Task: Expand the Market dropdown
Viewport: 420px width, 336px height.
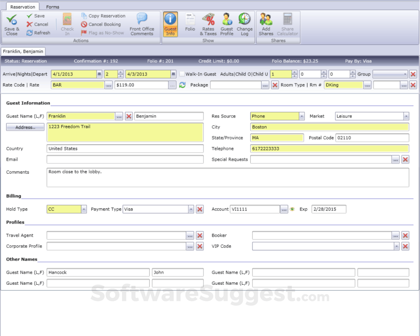Action: pos(406,116)
